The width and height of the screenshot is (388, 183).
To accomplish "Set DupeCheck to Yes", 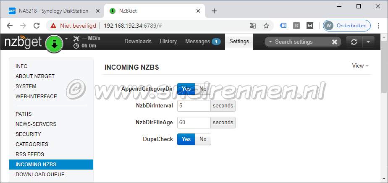I will [186, 139].
